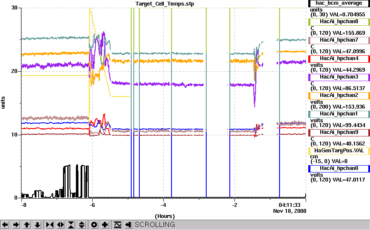Click the 20 tick on the y-axis
This screenshot has width=370, height=230.
coord(15,71)
